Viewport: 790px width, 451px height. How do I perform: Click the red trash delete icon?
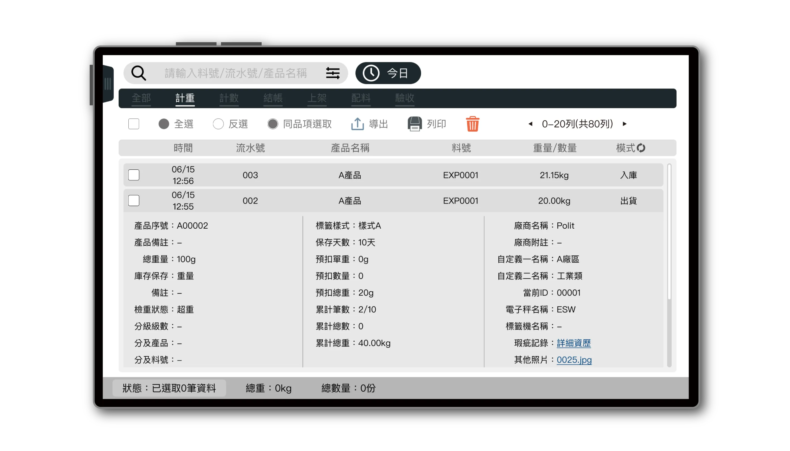(x=473, y=124)
